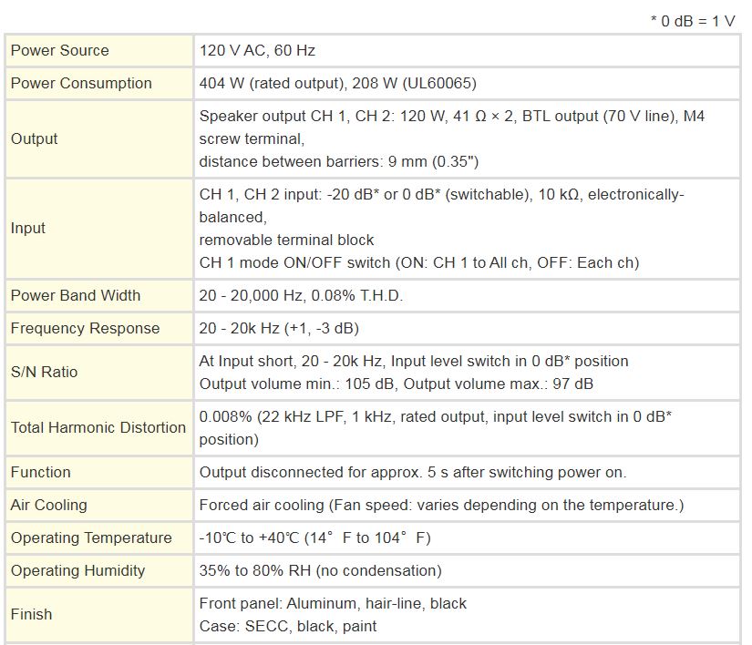Select the '120 V AC, 60 Hz' value

tap(258, 51)
